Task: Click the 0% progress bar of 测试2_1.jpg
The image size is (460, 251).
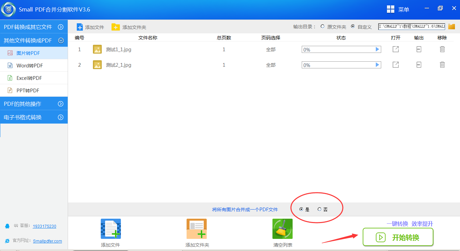Action: [x=341, y=65]
